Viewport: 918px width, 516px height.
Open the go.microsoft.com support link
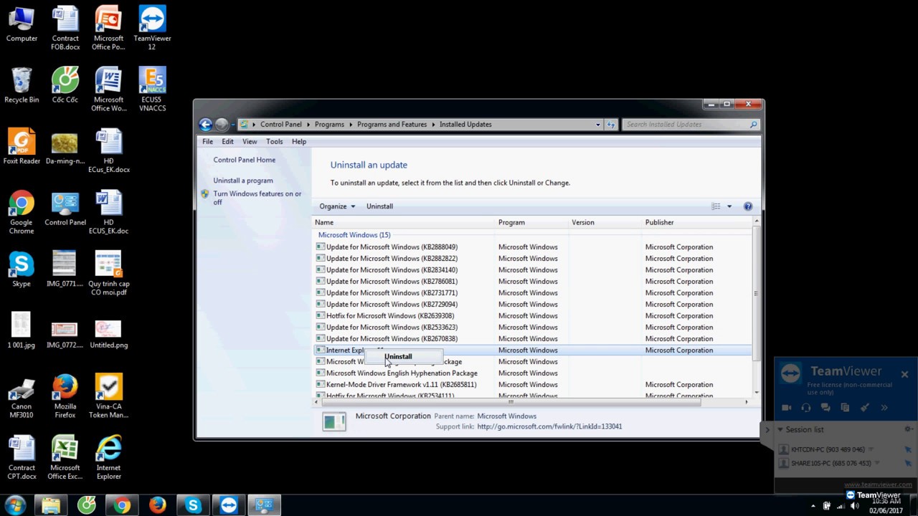pyautogui.click(x=549, y=426)
